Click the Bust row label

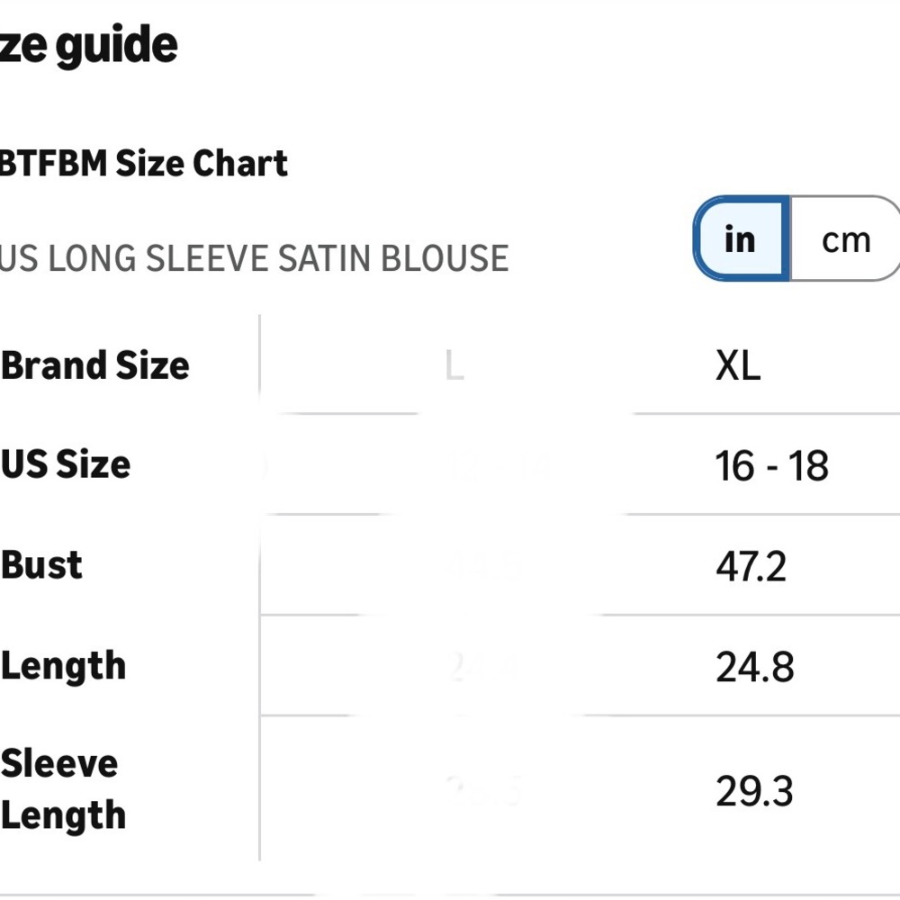pos(42,565)
